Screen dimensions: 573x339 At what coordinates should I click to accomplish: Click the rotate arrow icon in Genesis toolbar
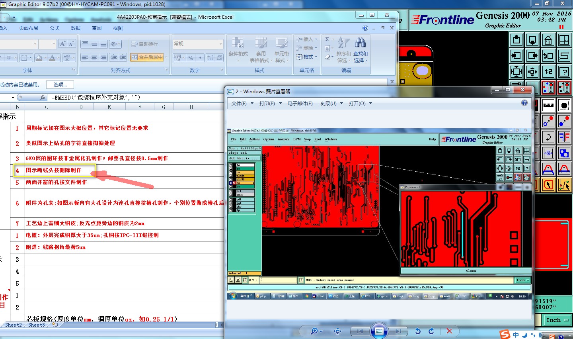click(x=548, y=137)
